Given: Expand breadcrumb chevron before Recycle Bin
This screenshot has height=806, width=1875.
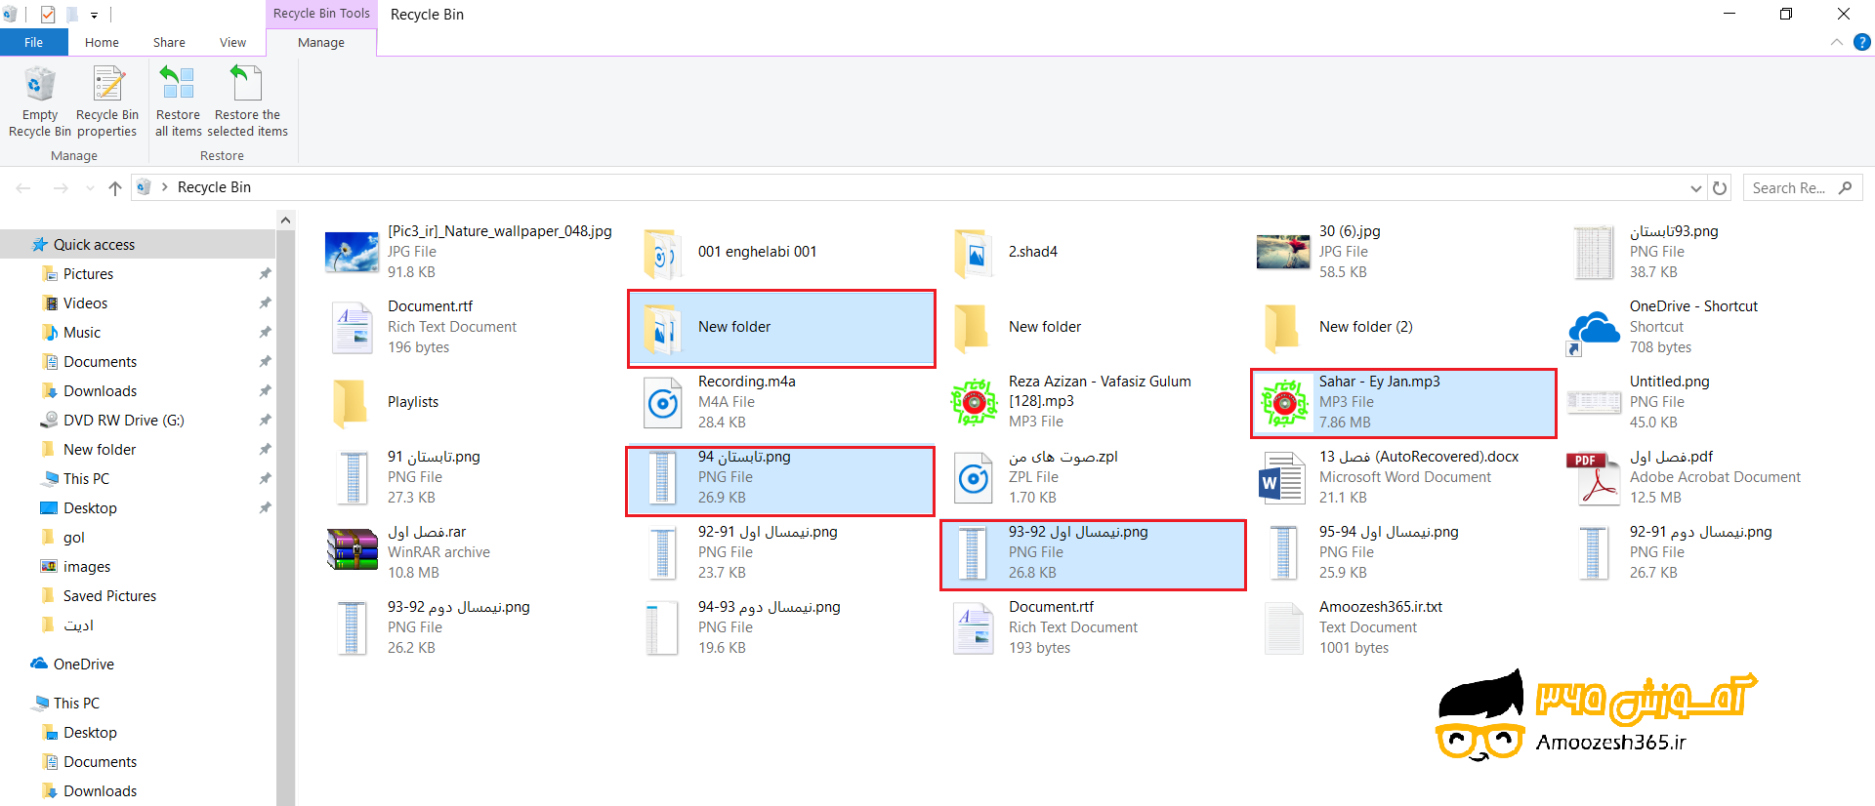Looking at the screenshot, I should [164, 187].
